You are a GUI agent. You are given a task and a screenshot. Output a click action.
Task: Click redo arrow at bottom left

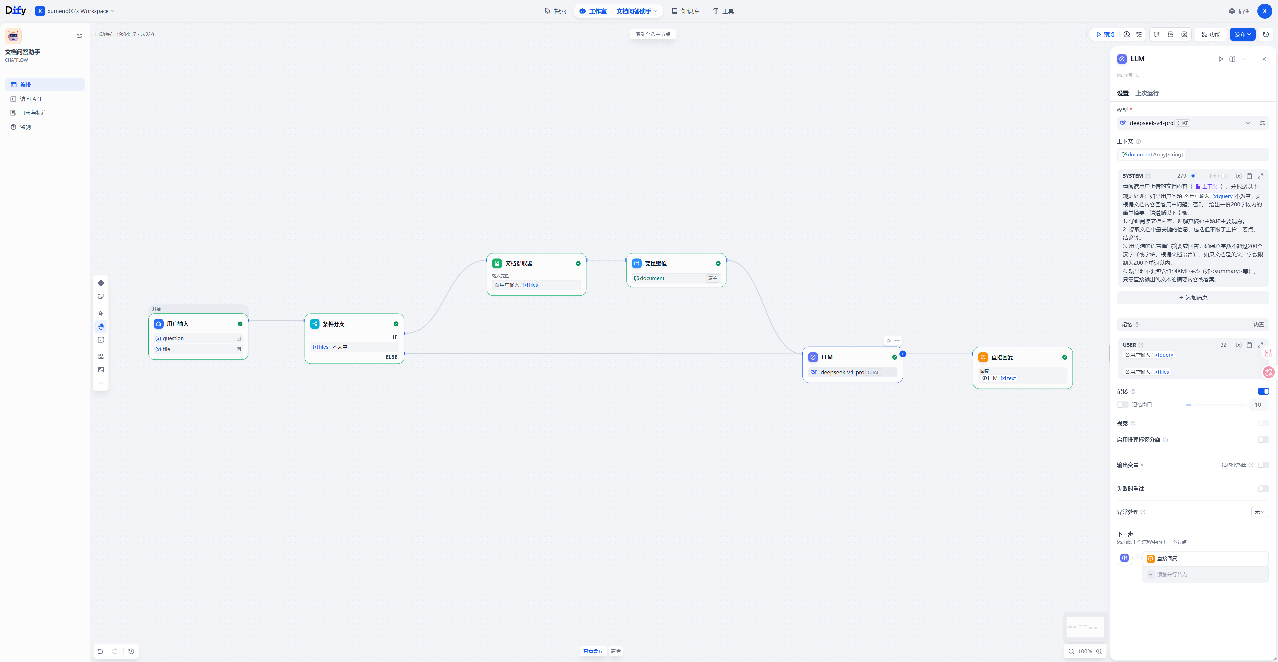[114, 651]
